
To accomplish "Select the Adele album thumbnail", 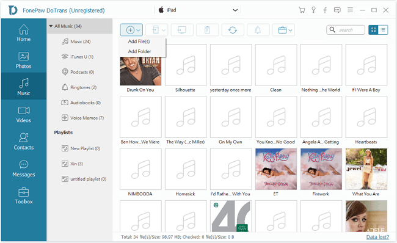I will (x=366, y=216).
